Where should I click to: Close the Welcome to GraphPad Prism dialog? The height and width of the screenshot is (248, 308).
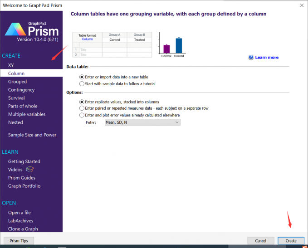302,5
